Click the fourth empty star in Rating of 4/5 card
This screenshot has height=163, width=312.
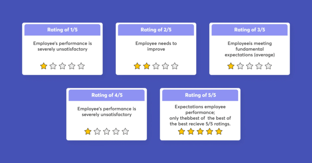[116, 131]
